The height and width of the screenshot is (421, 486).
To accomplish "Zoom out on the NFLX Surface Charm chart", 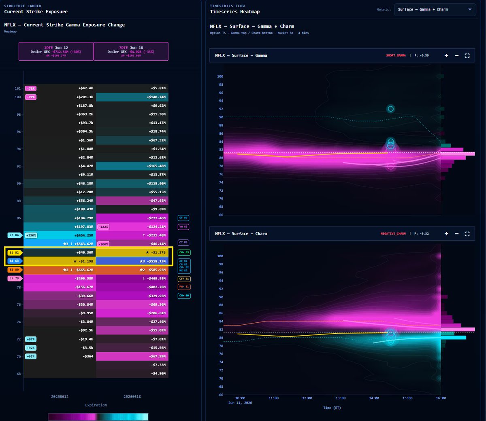I will point(457,234).
